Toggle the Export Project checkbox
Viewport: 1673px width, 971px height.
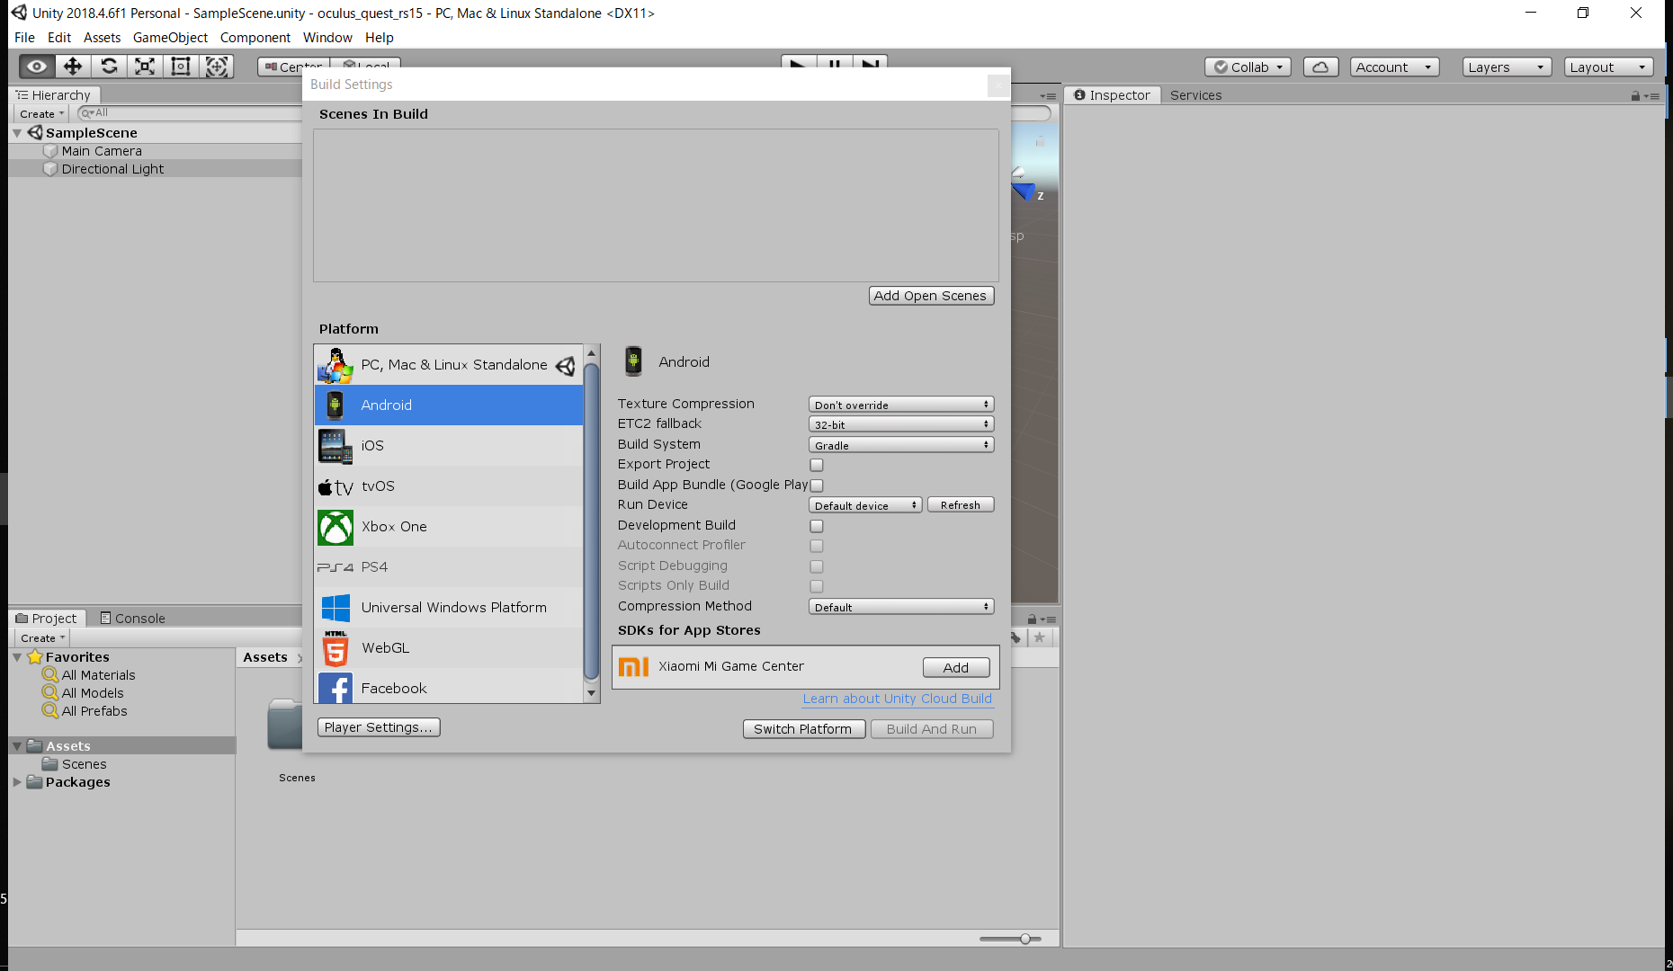[817, 465]
